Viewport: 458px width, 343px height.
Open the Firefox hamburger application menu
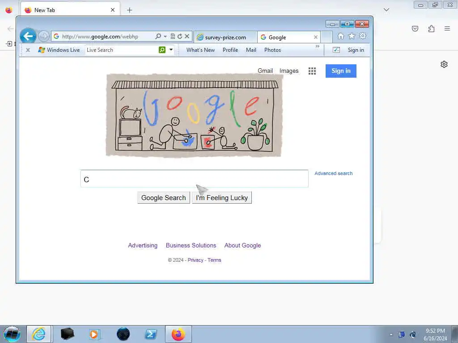pyautogui.click(x=447, y=29)
